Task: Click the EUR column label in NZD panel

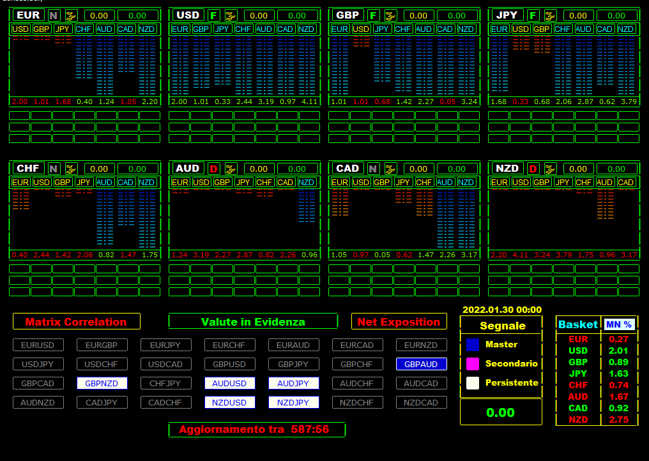Action: pos(500,182)
